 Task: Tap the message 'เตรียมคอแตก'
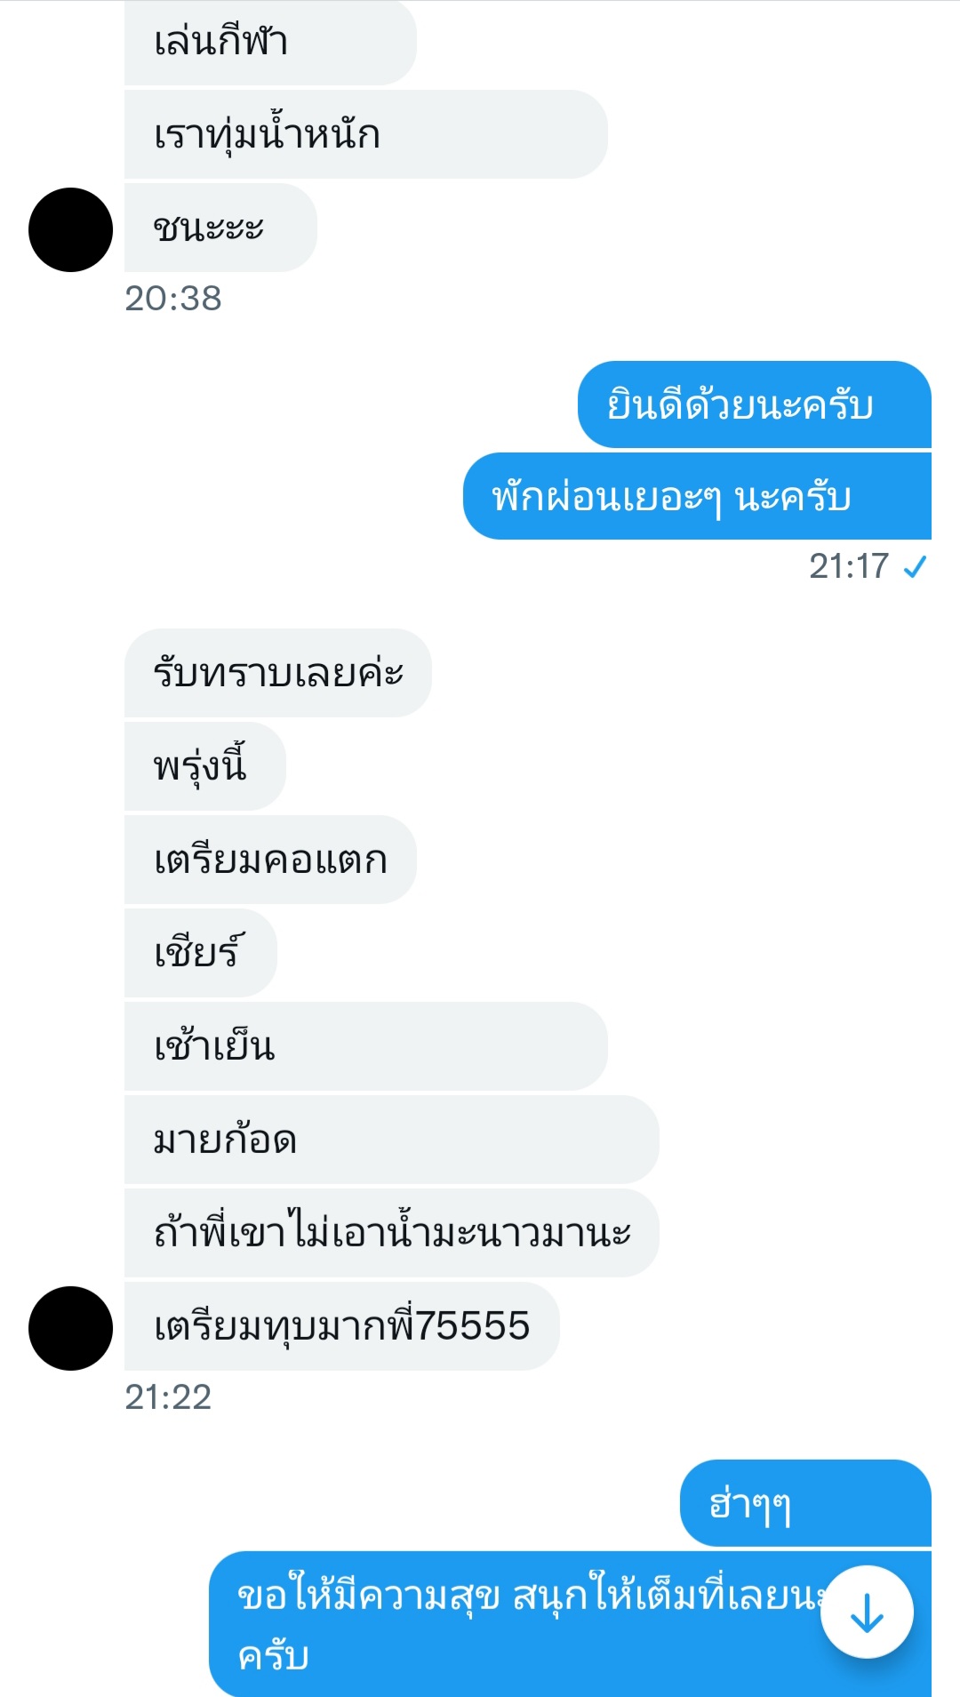[x=270, y=860]
